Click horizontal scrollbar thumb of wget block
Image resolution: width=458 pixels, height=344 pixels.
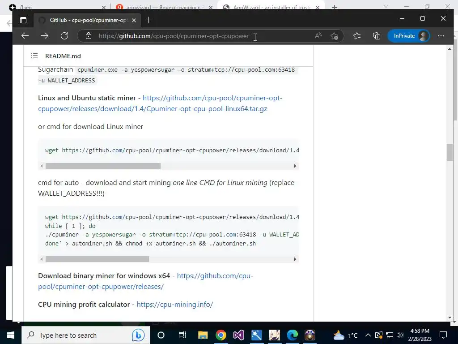[x=103, y=166]
